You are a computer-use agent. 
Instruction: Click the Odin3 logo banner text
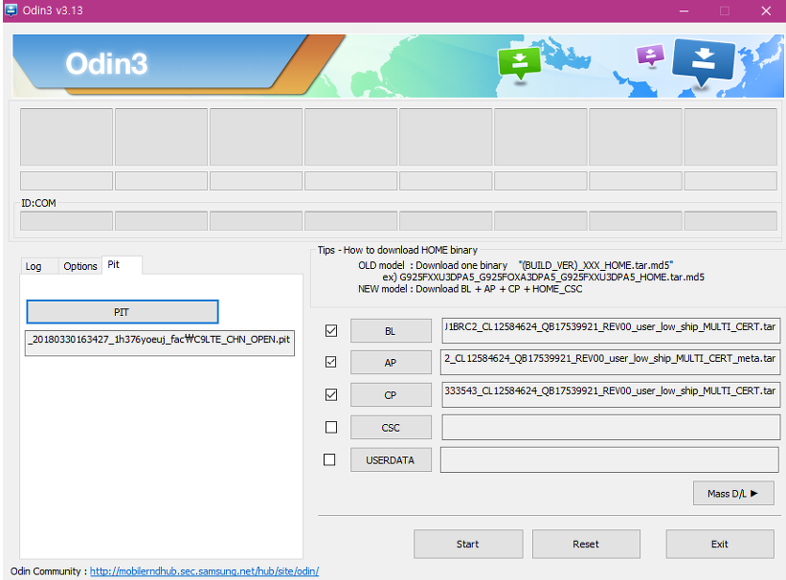click(x=107, y=64)
